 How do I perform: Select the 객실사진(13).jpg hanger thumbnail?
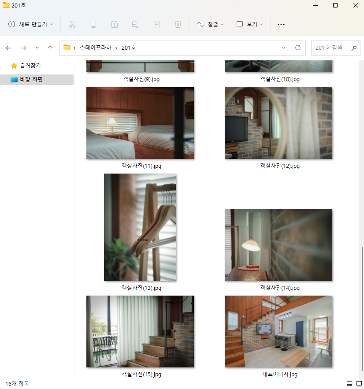pos(140,227)
